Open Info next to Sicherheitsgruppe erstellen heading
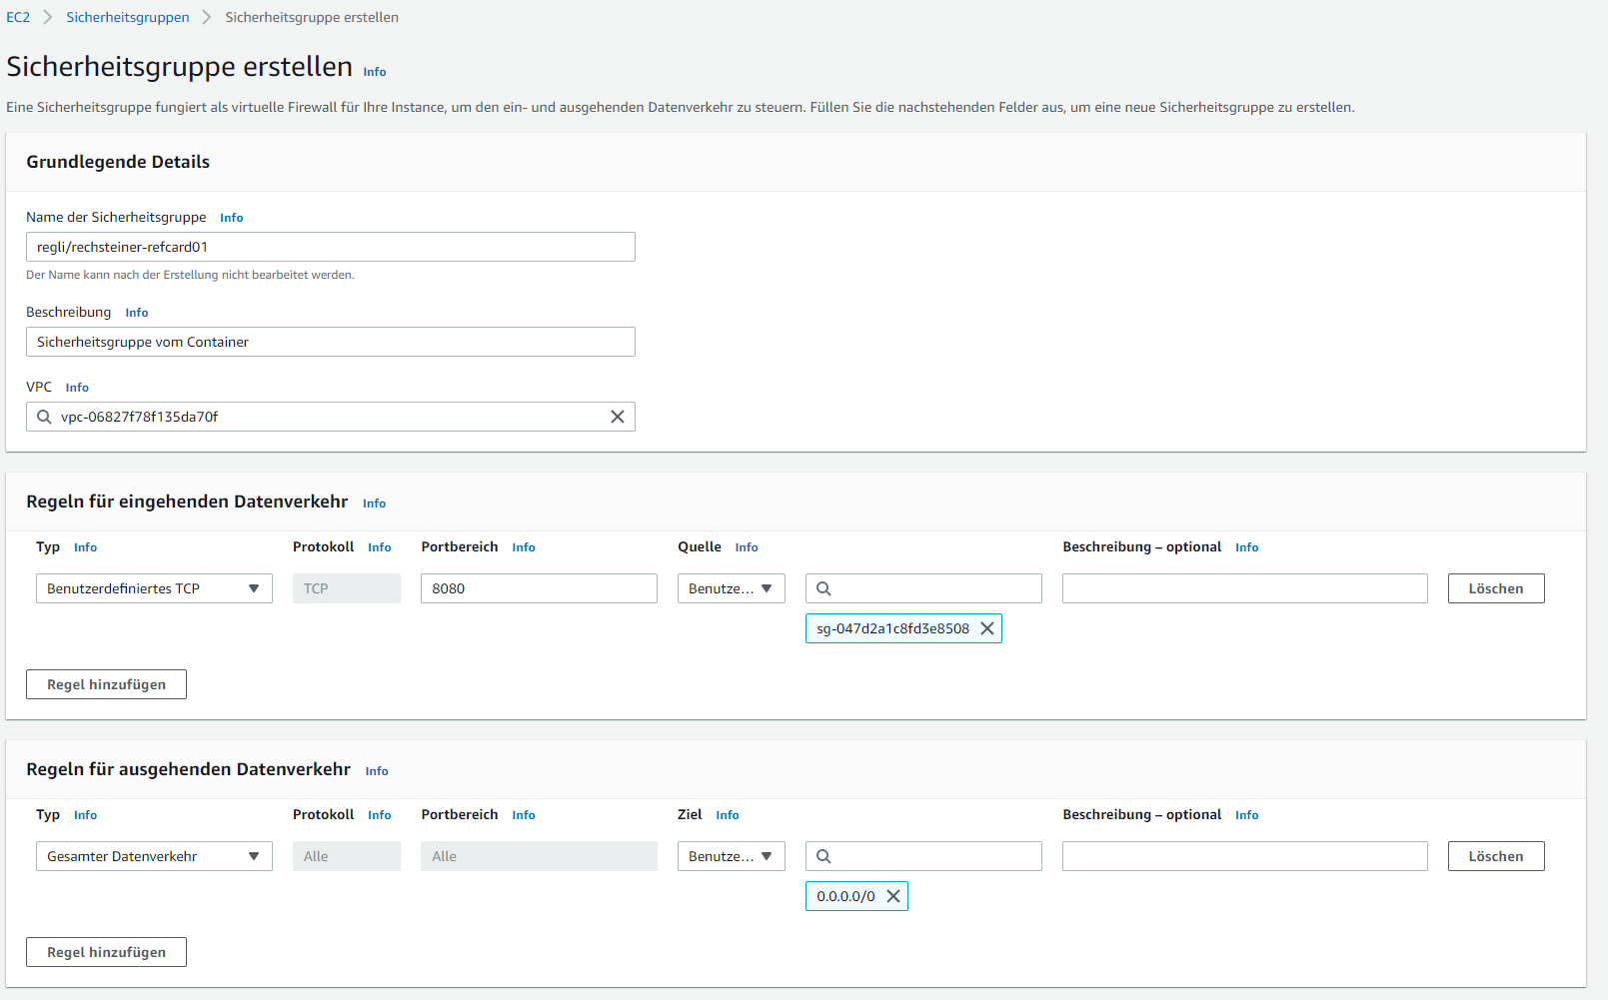Viewport: 1608px width, 1000px height. [x=375, y=72]
